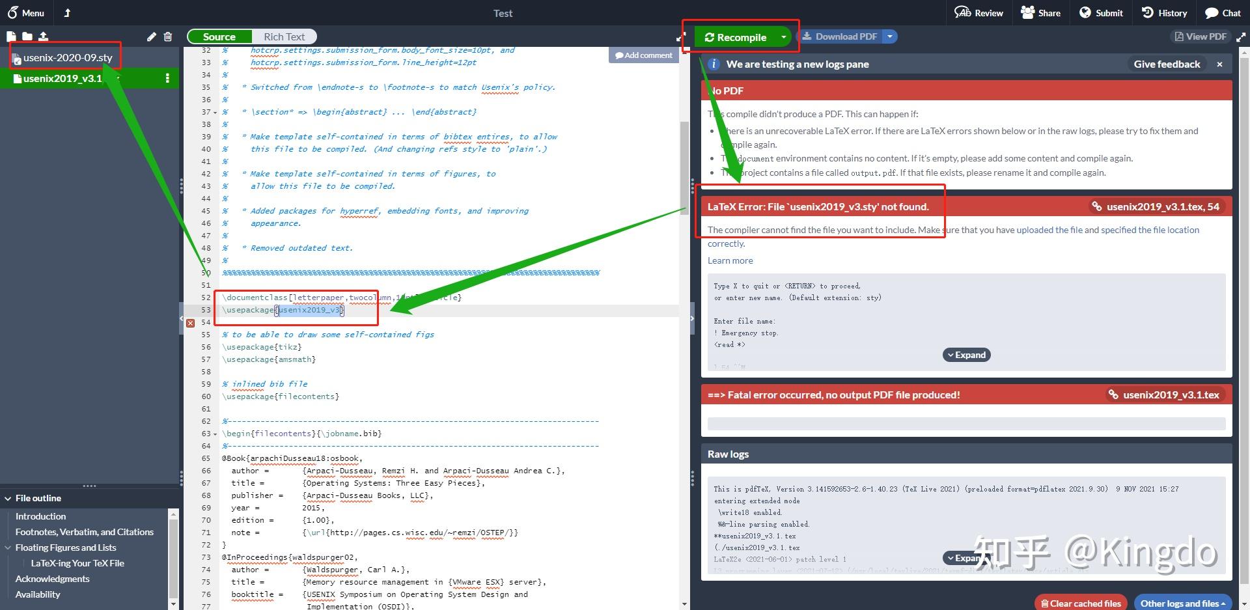Open the Menu
The width and height of the screenshot is (1250, 610).
26,12
